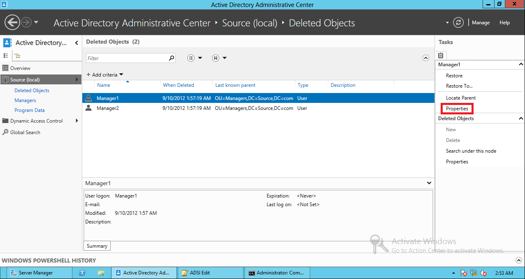Click Restore task
The width and height of the screenshot is (525, 279).
(x=454, y=76)
